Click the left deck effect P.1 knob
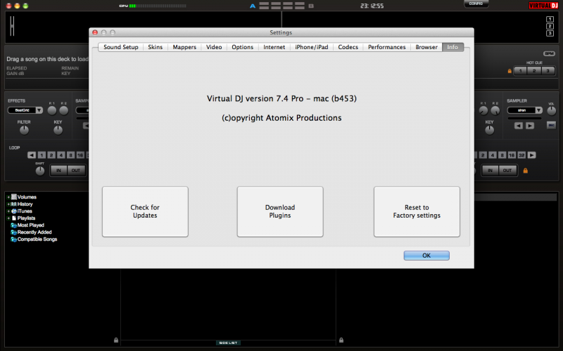Screen dimensions: 563x351 pyautogui.click(x=51, y=111)
